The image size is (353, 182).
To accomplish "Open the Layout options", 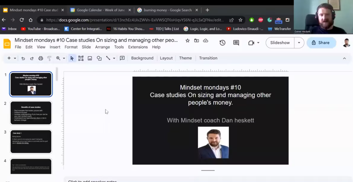I will point(166,58).
